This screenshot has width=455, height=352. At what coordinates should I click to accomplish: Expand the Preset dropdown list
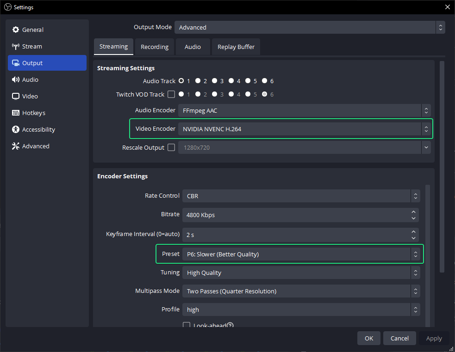(x=301, y=254)
